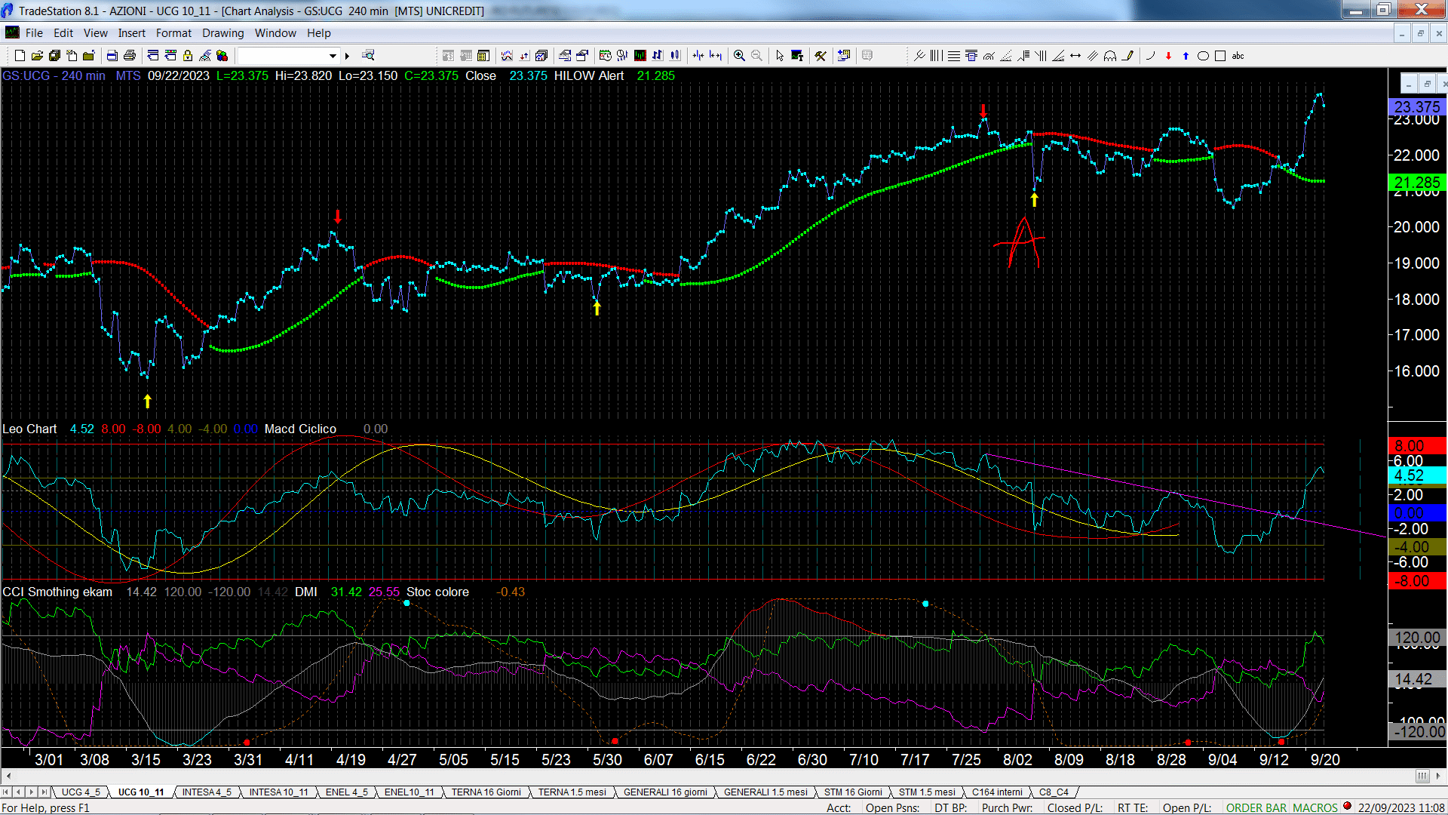Screen dimensions: 1448x815
Task: Switch to the ENEL 10_11 tab
Action: (409, 792)
